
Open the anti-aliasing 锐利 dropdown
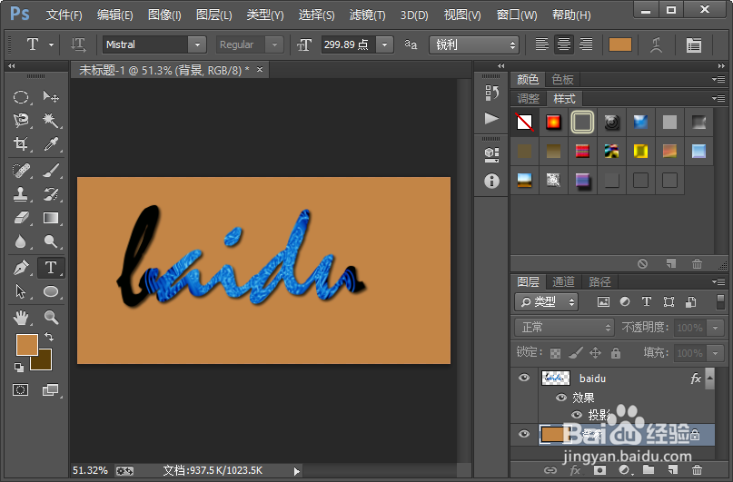tap(473, 44)
